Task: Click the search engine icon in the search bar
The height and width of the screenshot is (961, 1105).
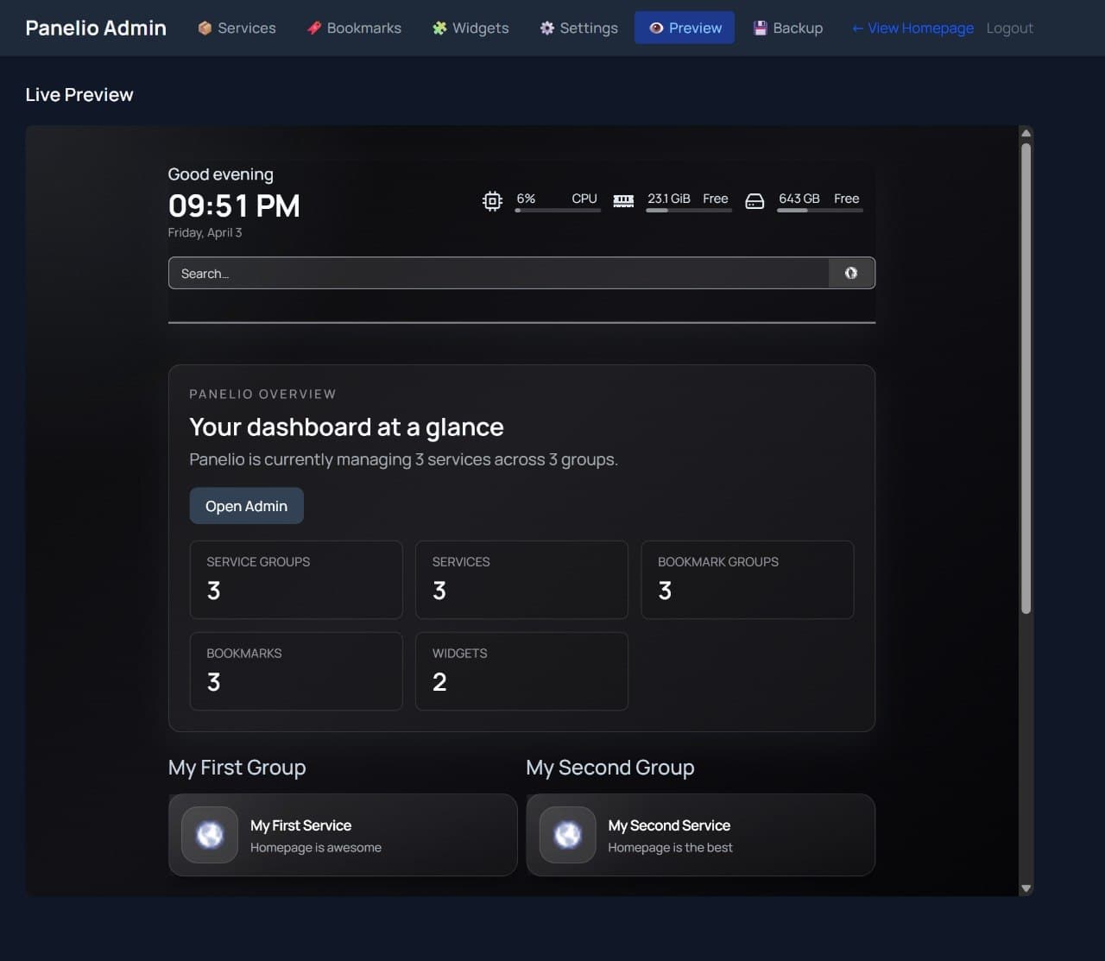Action: tap(851, 273)
